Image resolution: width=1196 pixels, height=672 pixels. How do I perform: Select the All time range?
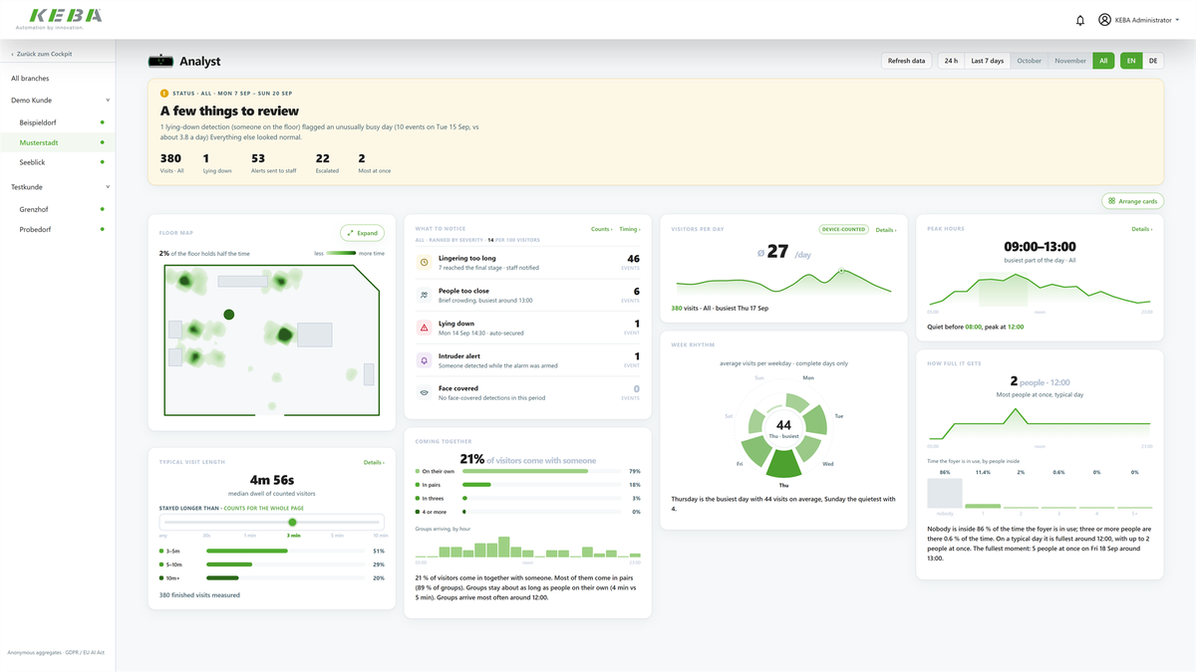tap(1103, 61)
